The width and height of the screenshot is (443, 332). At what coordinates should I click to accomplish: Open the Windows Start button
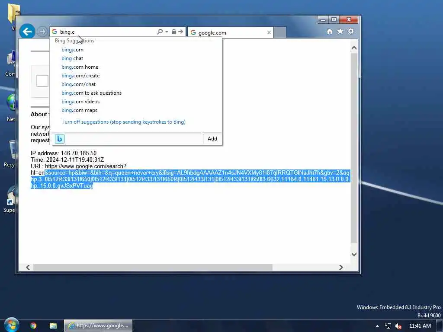(11, 325)
